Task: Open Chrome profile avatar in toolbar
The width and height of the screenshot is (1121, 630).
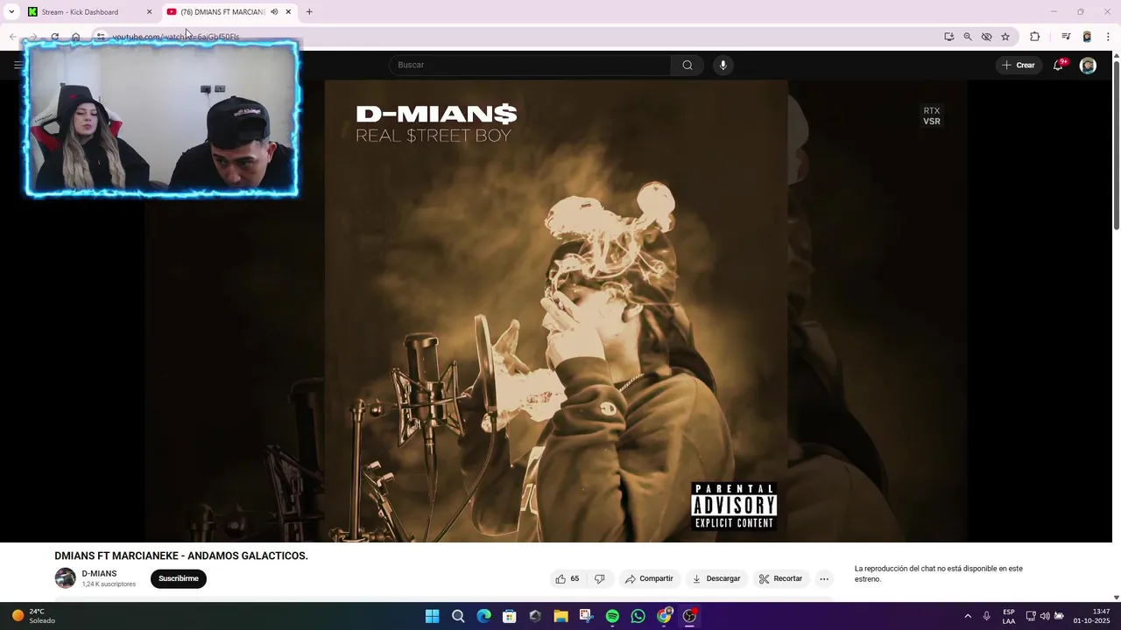Action: coord(1087,37)
